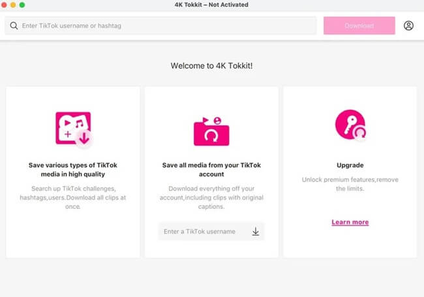Click 'Save all media from your TikTok account' title
The height and width of the screenshot is (297, 424).
(x=211, y=170)
